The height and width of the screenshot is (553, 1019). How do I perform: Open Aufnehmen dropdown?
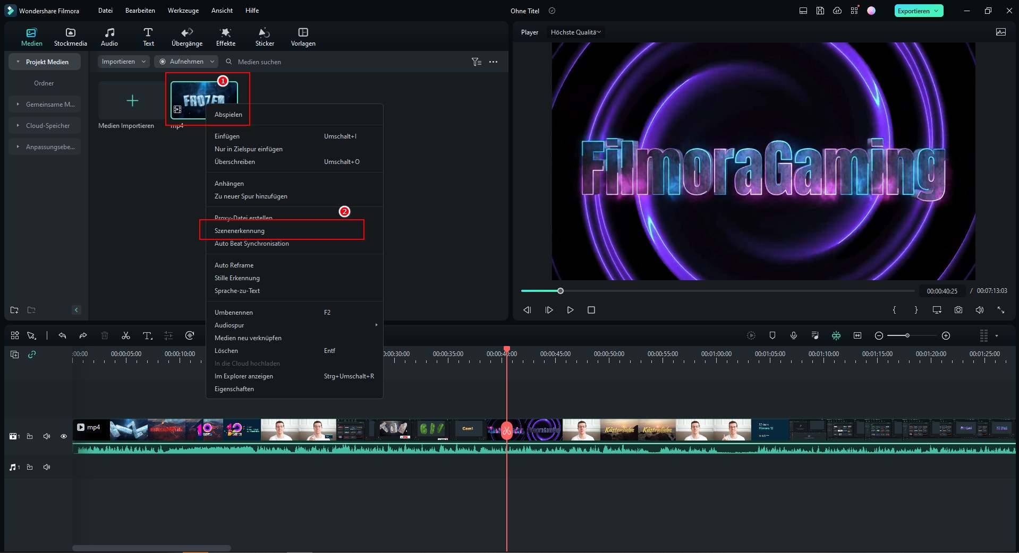click(x=186, y=62)
